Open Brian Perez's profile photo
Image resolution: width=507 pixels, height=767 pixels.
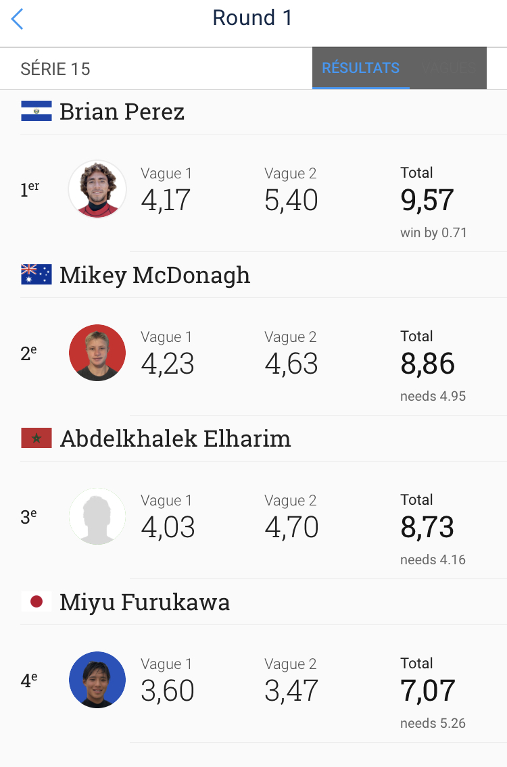pos(97,189)
